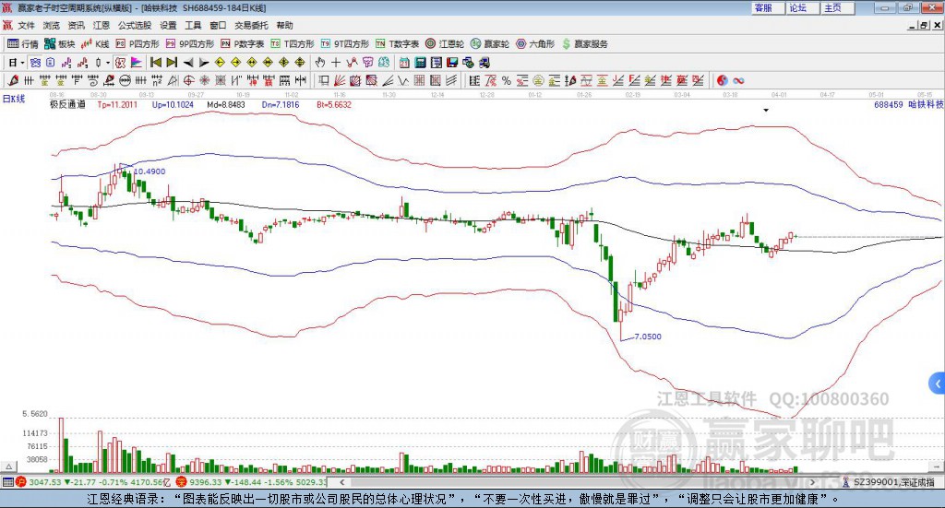
Task: Open the 公式选股 menu
Action: [135, 25]
